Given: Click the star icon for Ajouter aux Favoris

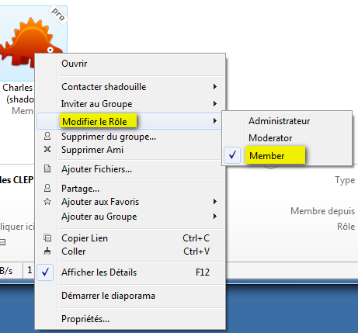Looking at the screenshot, I should [x=47, y=202].
